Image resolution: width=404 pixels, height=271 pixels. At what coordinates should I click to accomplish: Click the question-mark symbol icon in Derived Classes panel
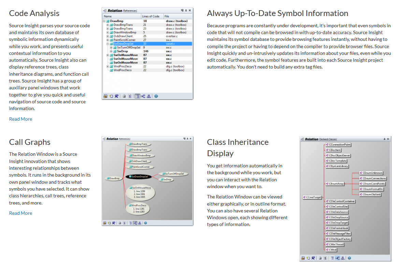[x=308, y=258]
